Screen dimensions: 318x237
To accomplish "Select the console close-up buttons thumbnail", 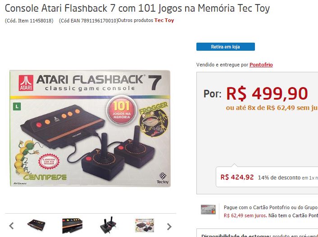I will 73,226.
